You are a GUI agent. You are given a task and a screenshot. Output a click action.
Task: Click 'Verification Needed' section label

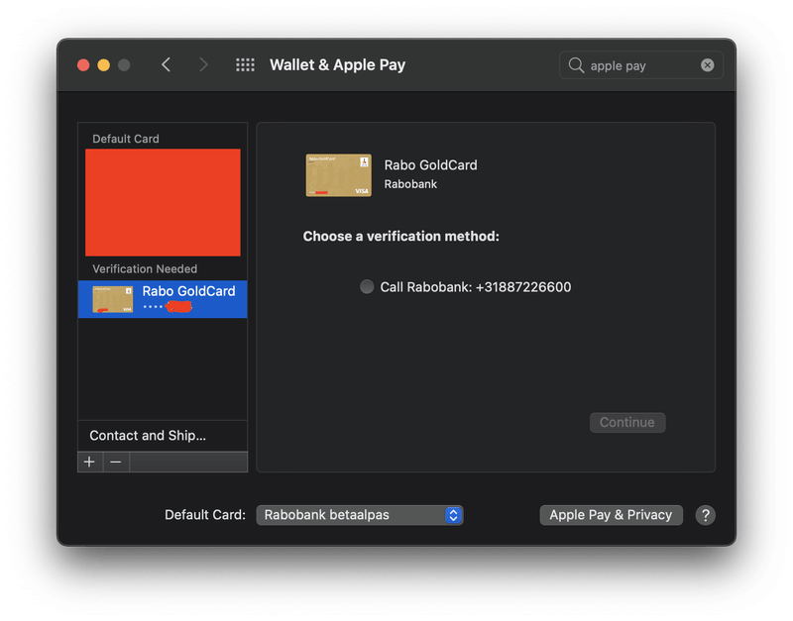tap(145, 268)
